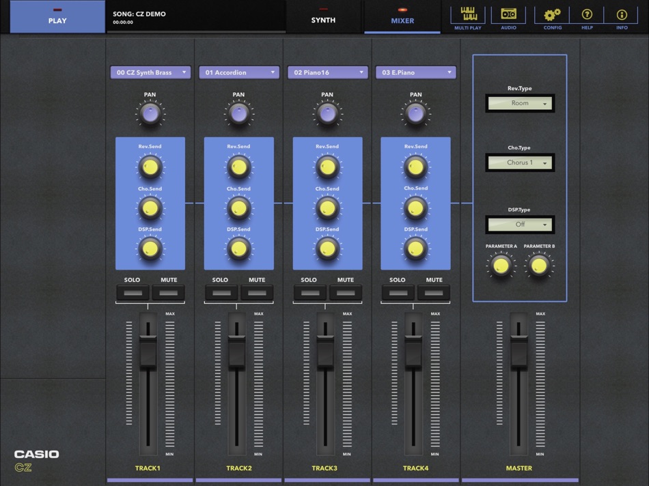
Task: Click the Parameter A knob
Action: 501,266
